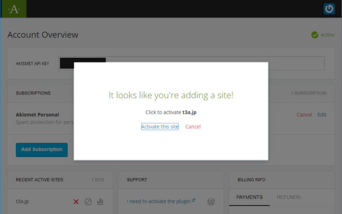Image resolution: width=342 pixels, height=214 pixels.
Task: Click the WordPress logo icon in Support
Action: tap(211, 202)
